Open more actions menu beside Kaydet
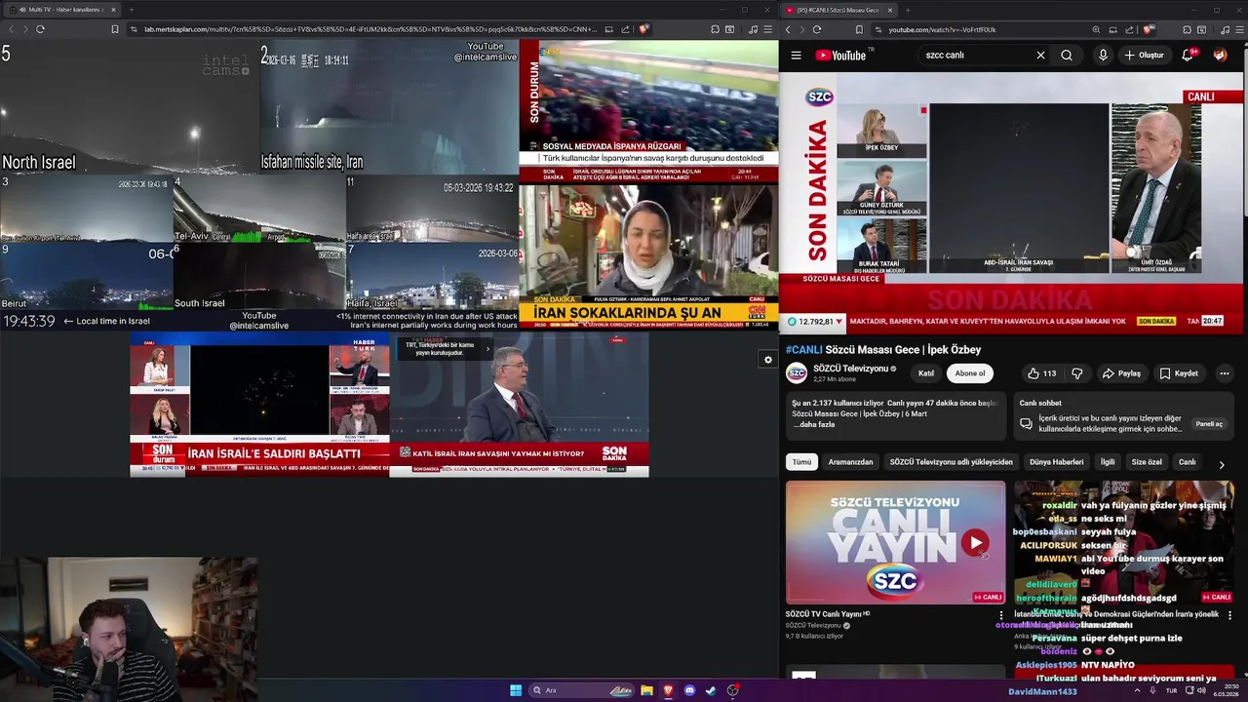 coord(1225,373)
